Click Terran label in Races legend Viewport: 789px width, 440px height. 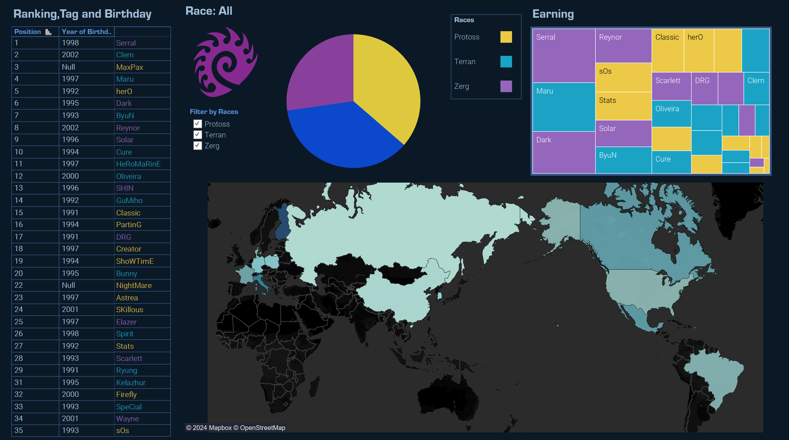465,61
